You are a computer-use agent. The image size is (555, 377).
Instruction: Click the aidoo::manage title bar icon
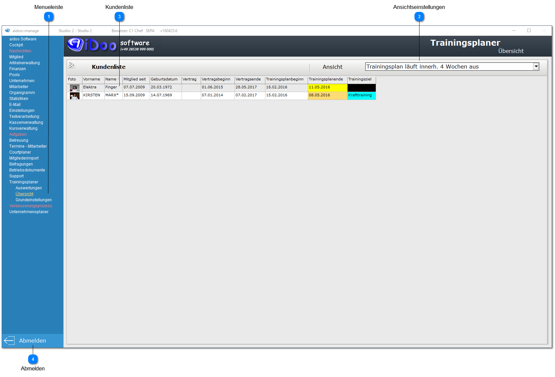(7, 30)
